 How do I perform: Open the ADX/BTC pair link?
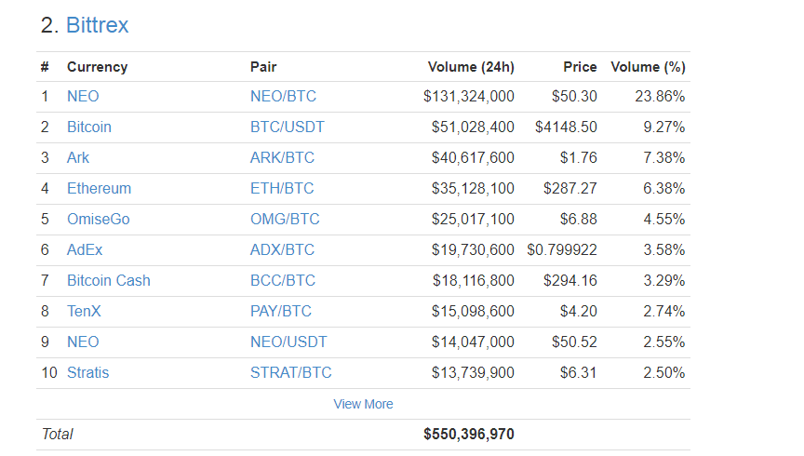[283, 249]
